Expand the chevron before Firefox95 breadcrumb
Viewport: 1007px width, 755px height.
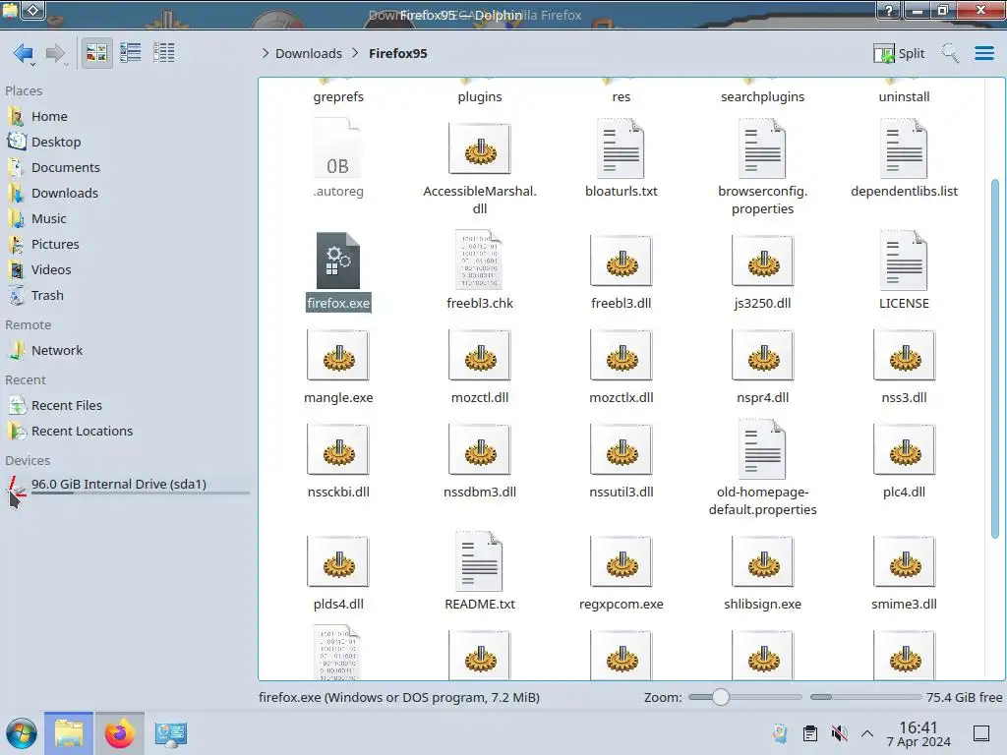[355, 53]
